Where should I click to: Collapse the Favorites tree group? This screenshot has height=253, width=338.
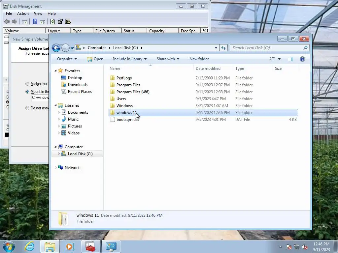click(x=55, y=70)
